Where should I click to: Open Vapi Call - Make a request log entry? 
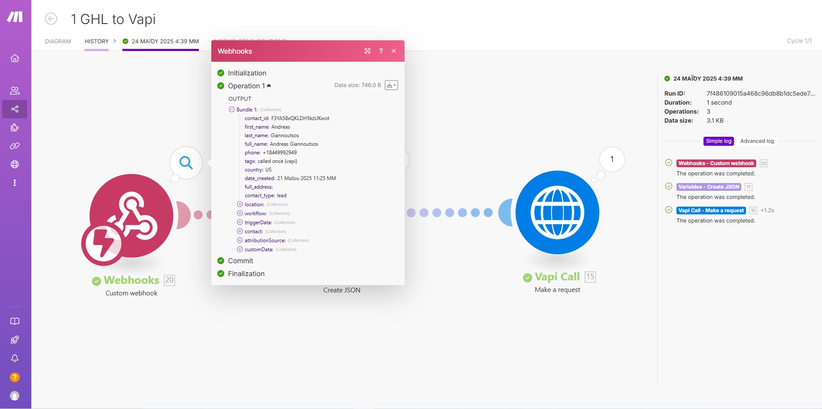click(x=711, y=211)
